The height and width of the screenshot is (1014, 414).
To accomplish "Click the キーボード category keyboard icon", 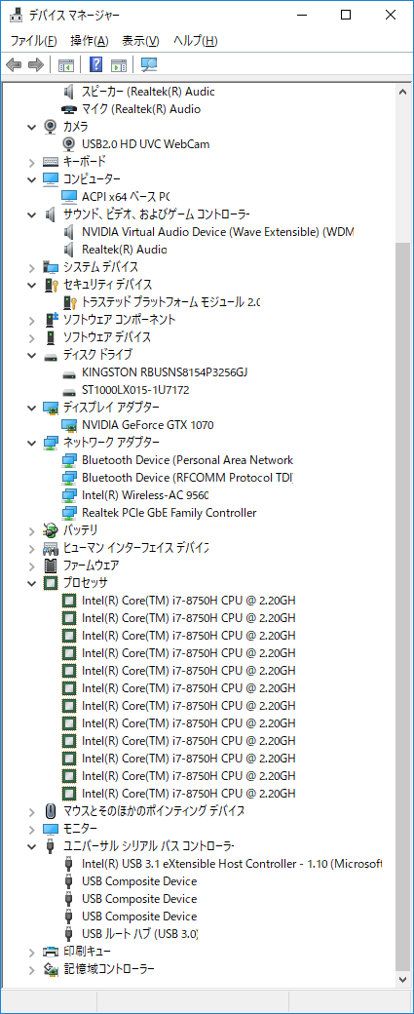I will (51, 161).
